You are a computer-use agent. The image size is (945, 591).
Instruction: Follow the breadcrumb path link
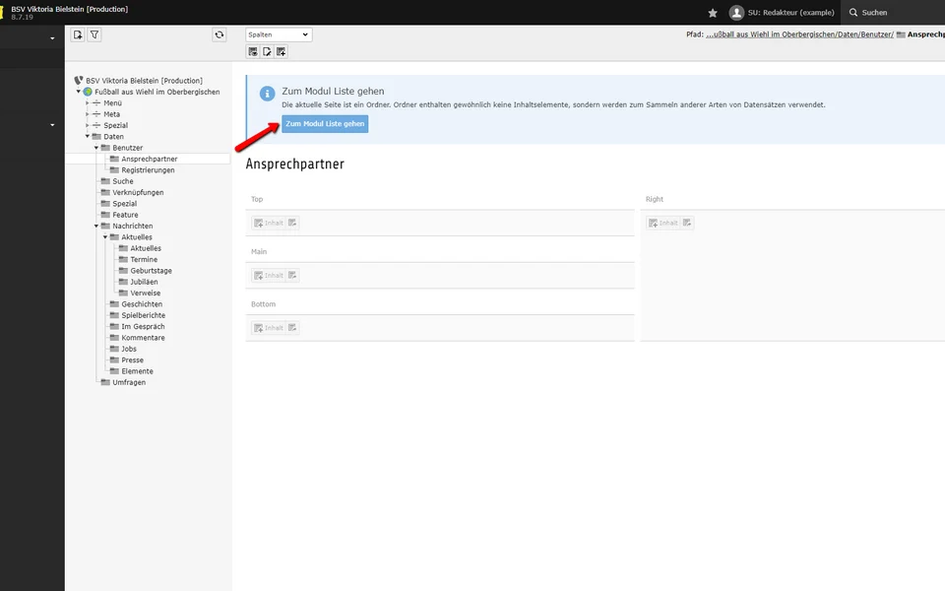799,34
